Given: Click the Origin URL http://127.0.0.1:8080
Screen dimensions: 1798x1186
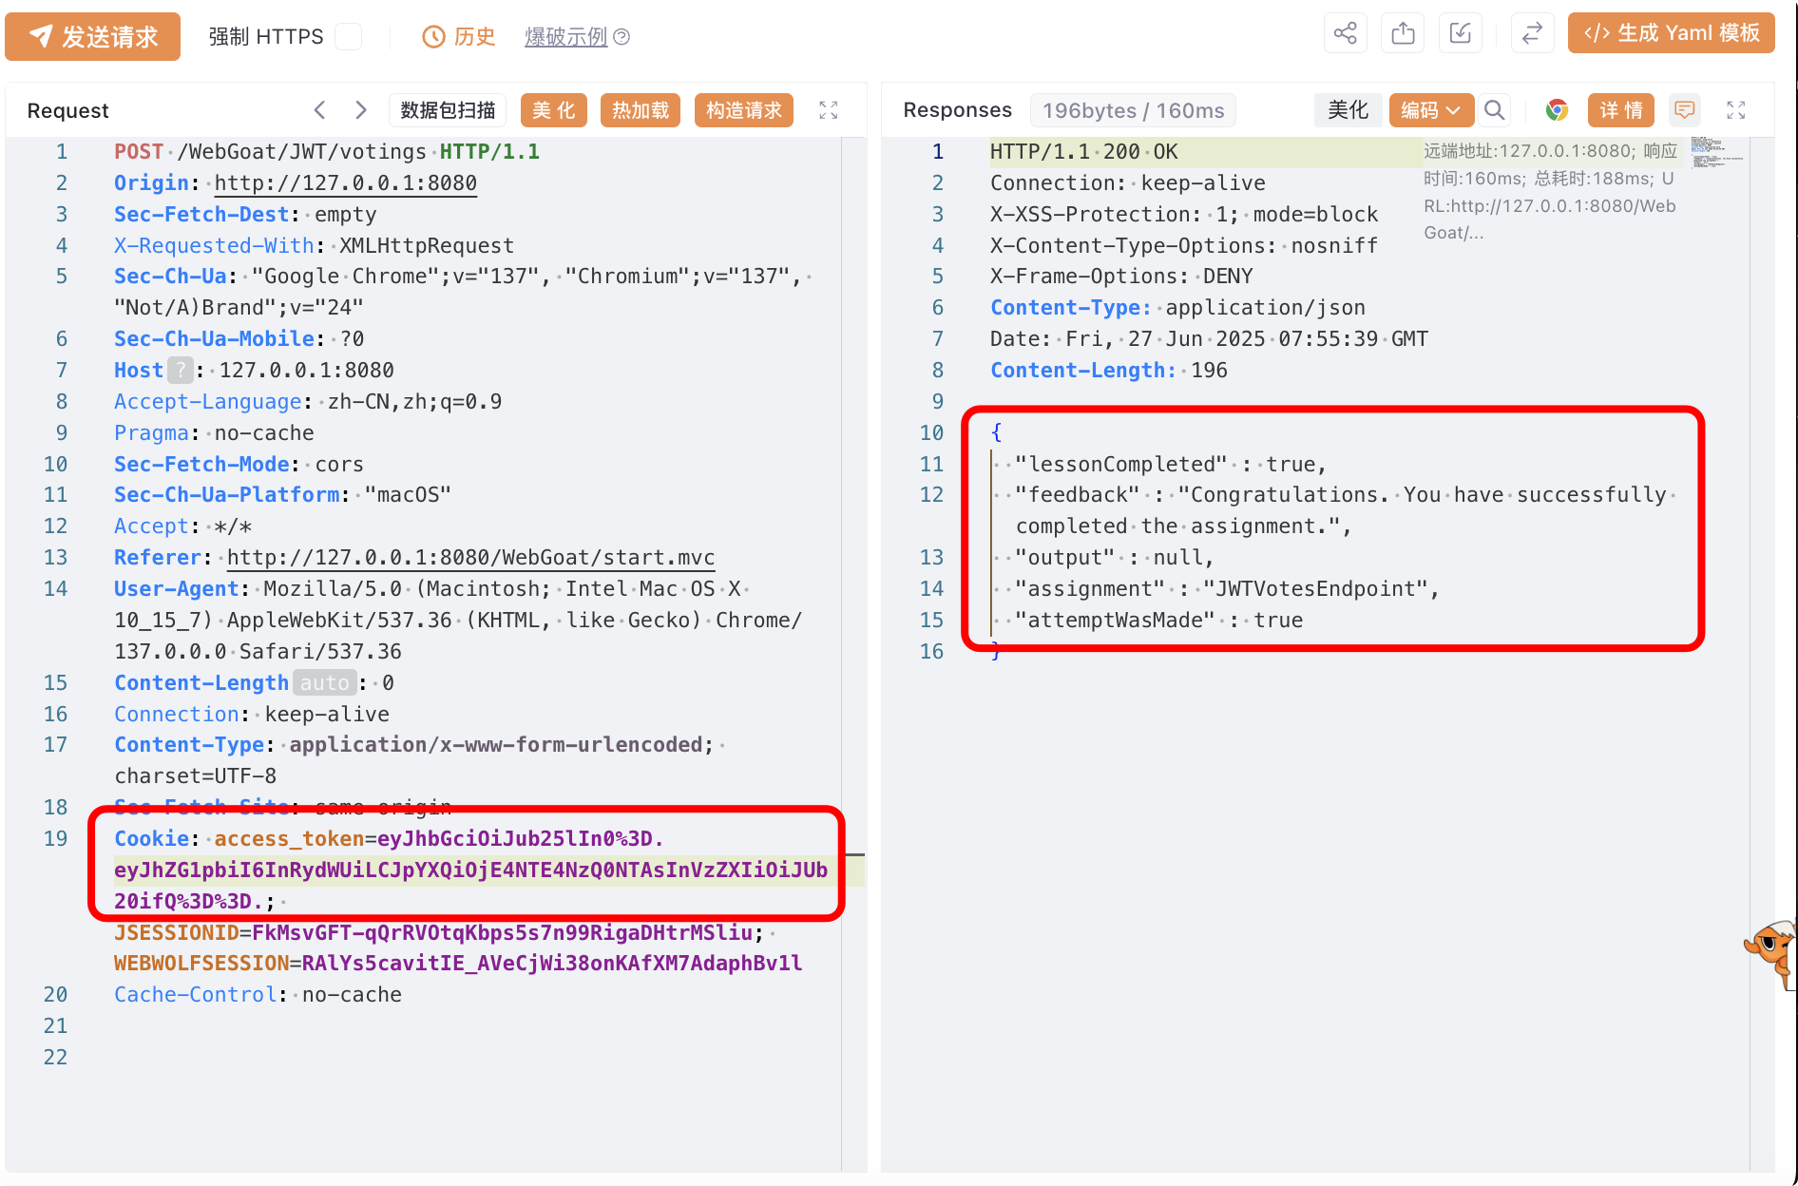Looking at the screenshot, I should tap(346, 182).
